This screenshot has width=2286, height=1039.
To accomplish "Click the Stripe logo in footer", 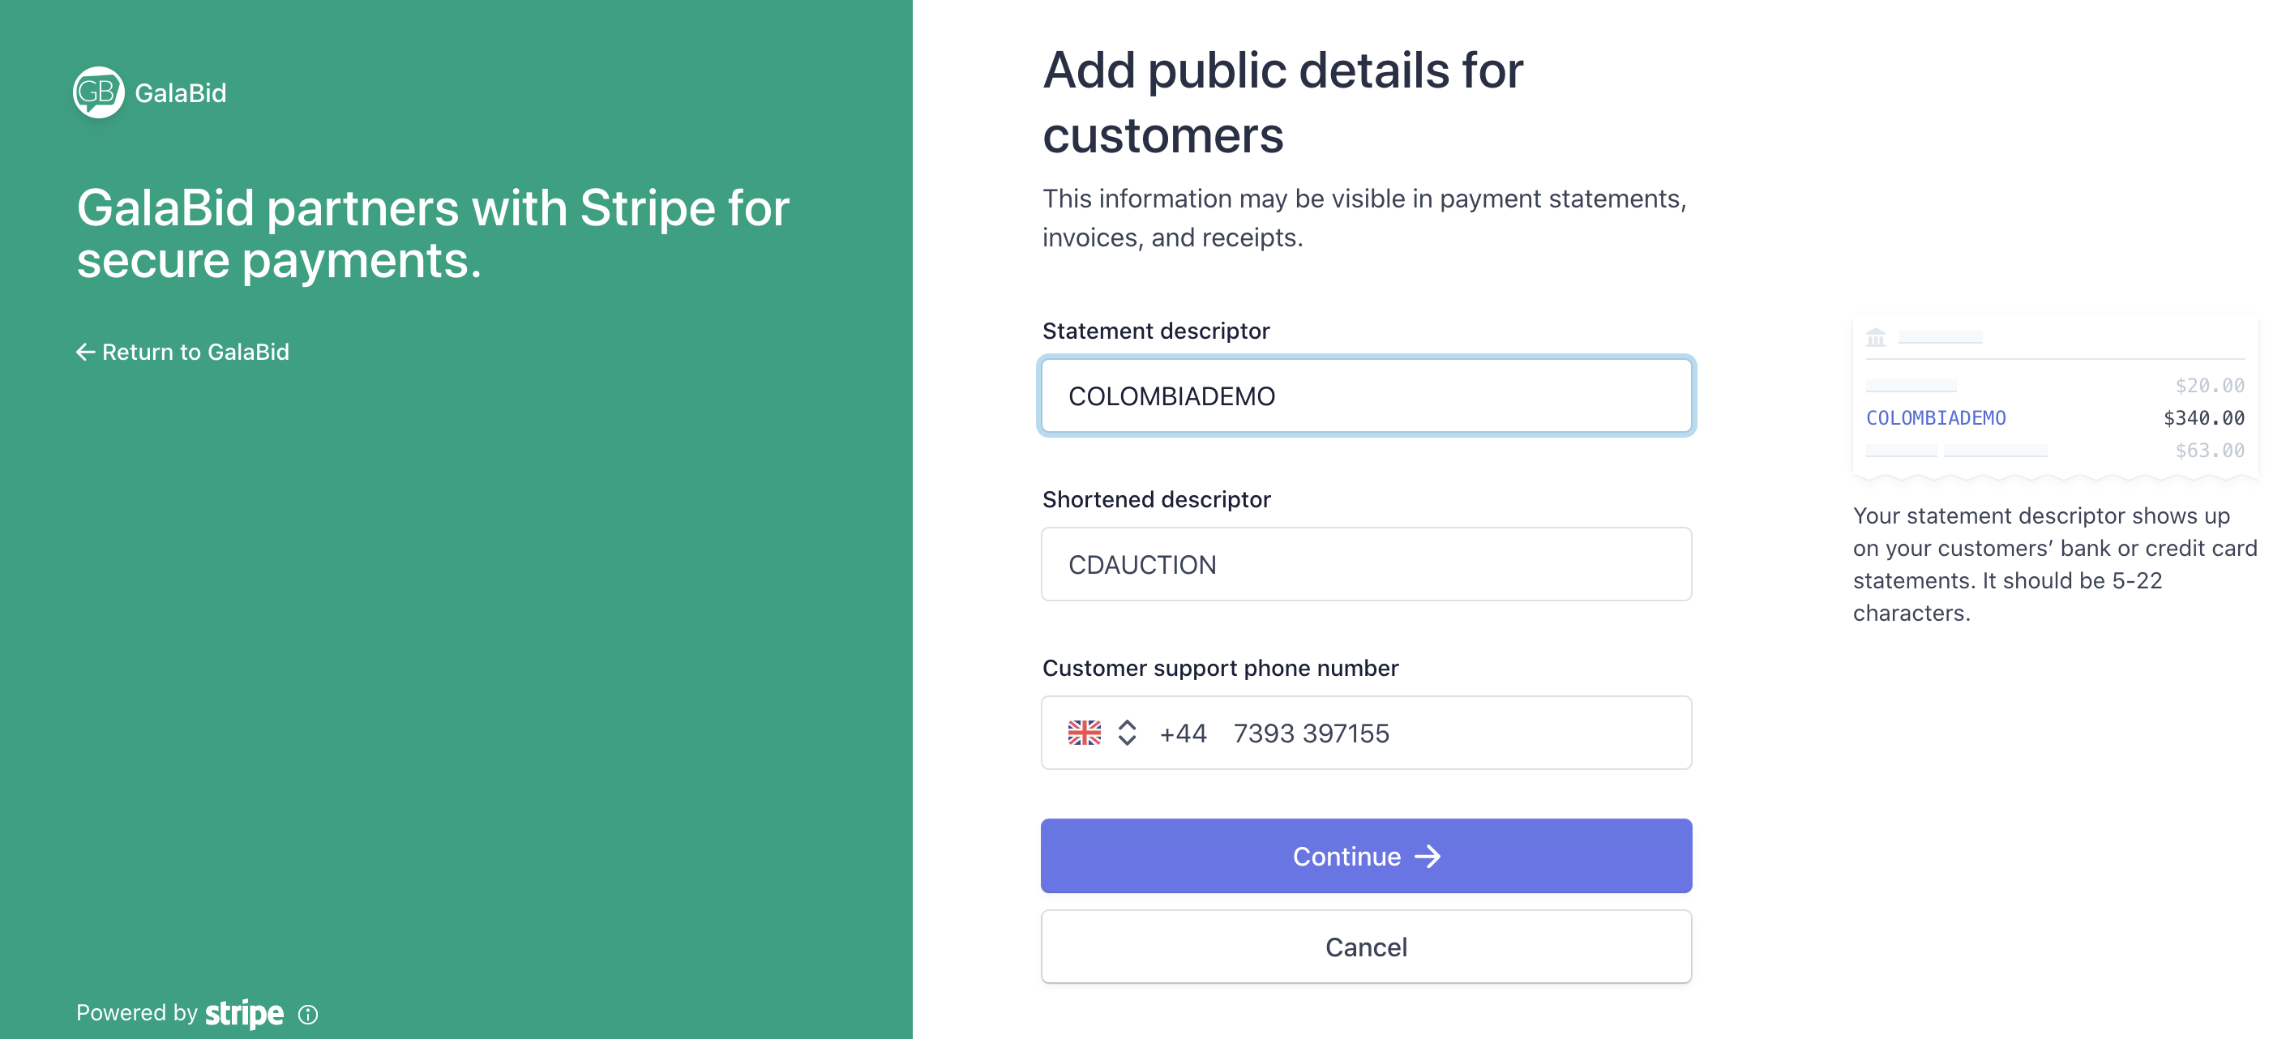I will pyautogui.click(x=244, y=1012).
